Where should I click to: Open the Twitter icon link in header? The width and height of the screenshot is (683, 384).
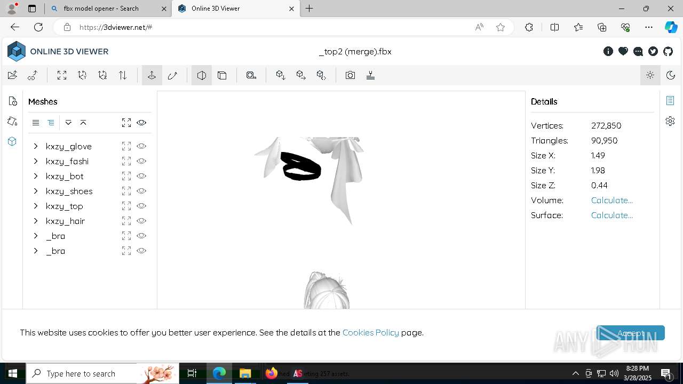653,51
